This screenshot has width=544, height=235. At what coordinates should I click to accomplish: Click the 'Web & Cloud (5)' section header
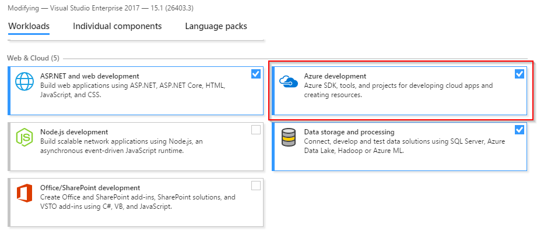click(x=33, y=58)
